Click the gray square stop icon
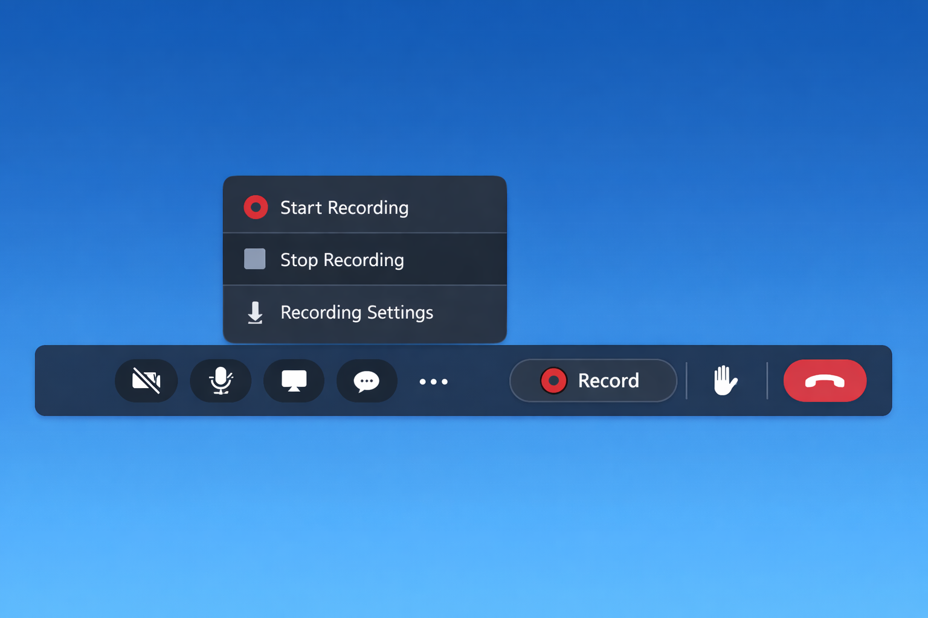 coord(255,259)
